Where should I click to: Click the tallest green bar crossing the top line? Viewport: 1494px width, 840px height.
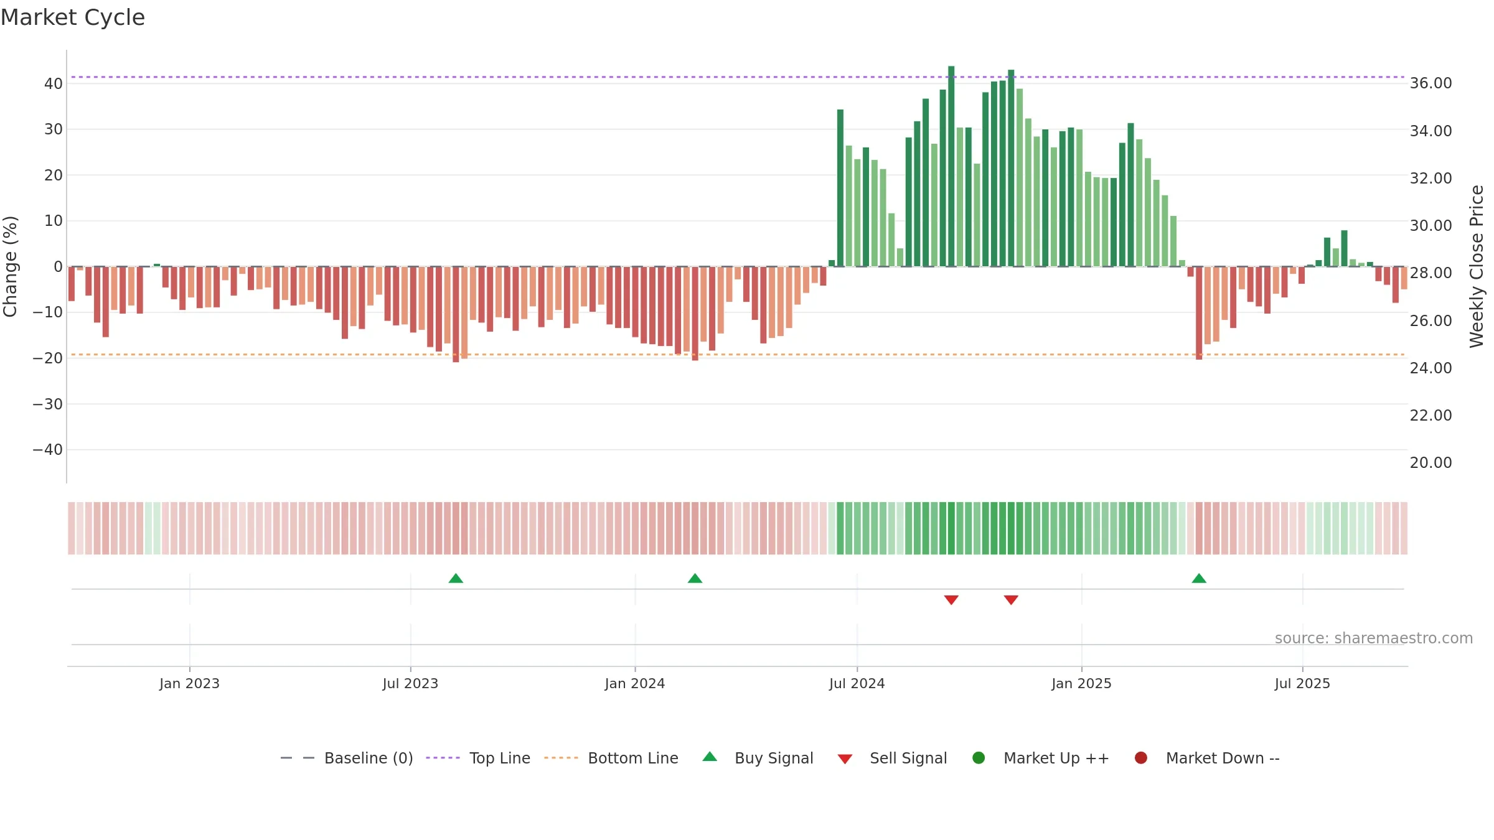pyautogui.click(x=951, y=166)
